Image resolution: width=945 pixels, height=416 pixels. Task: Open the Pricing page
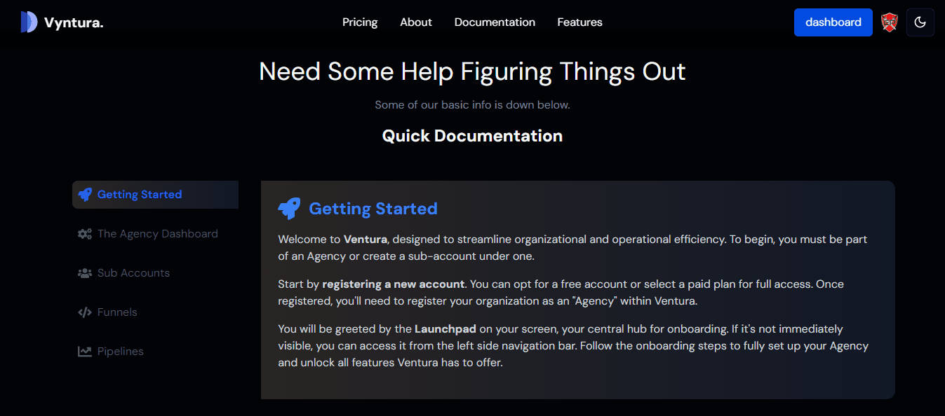pos(360,22)
